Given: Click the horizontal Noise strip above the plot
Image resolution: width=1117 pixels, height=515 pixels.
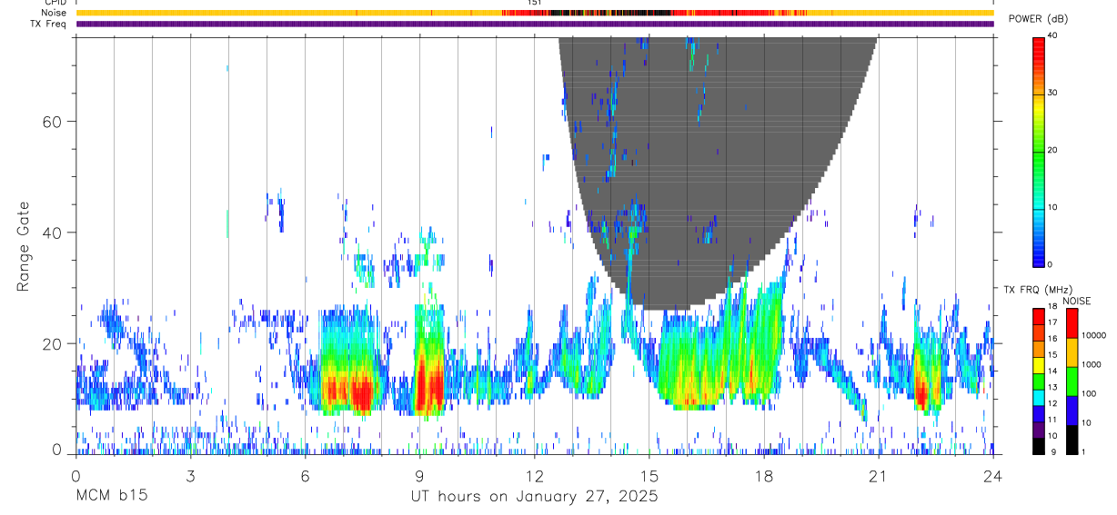Looking at the screenshot, I should (x=535, y=13).
